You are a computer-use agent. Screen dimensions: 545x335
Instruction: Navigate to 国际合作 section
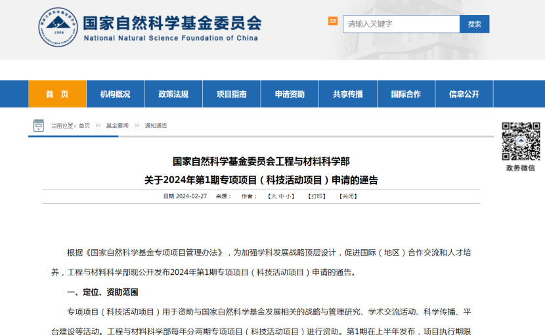[x=406, y=94]
